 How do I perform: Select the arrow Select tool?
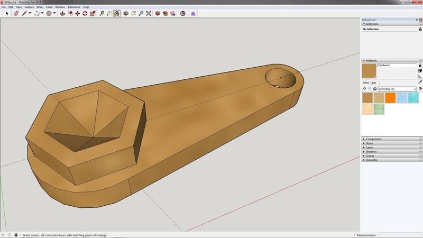click(x=7, y=13)
